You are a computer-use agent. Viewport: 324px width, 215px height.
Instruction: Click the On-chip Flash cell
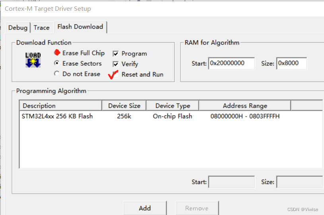[x=173, y=116]
